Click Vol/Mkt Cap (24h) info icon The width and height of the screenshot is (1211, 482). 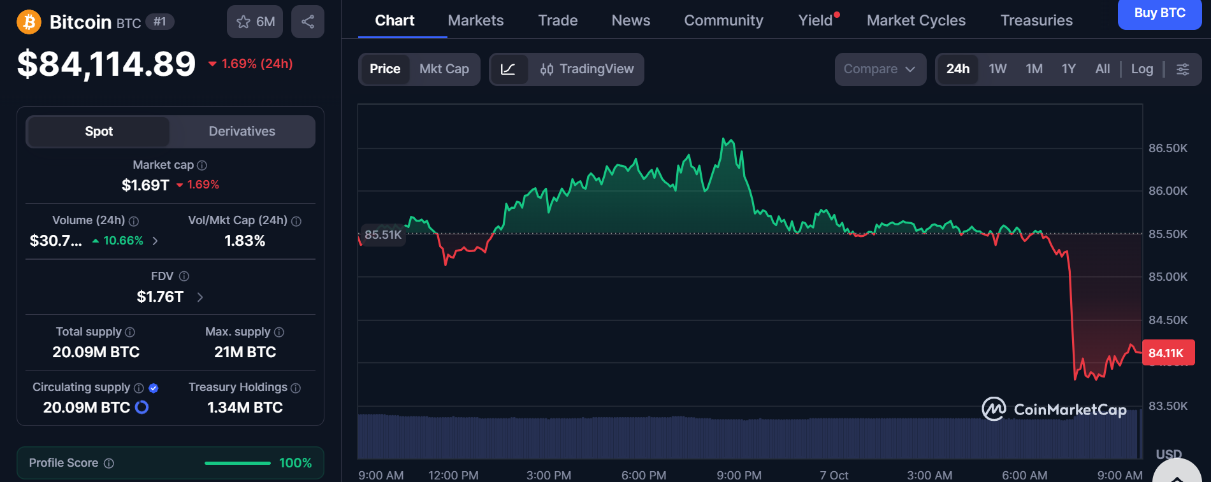point(296,221)
